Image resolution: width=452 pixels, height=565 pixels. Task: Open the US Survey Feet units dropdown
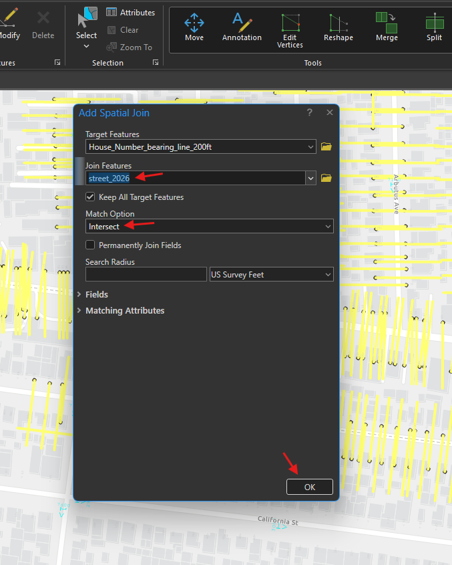coord(271,274)
